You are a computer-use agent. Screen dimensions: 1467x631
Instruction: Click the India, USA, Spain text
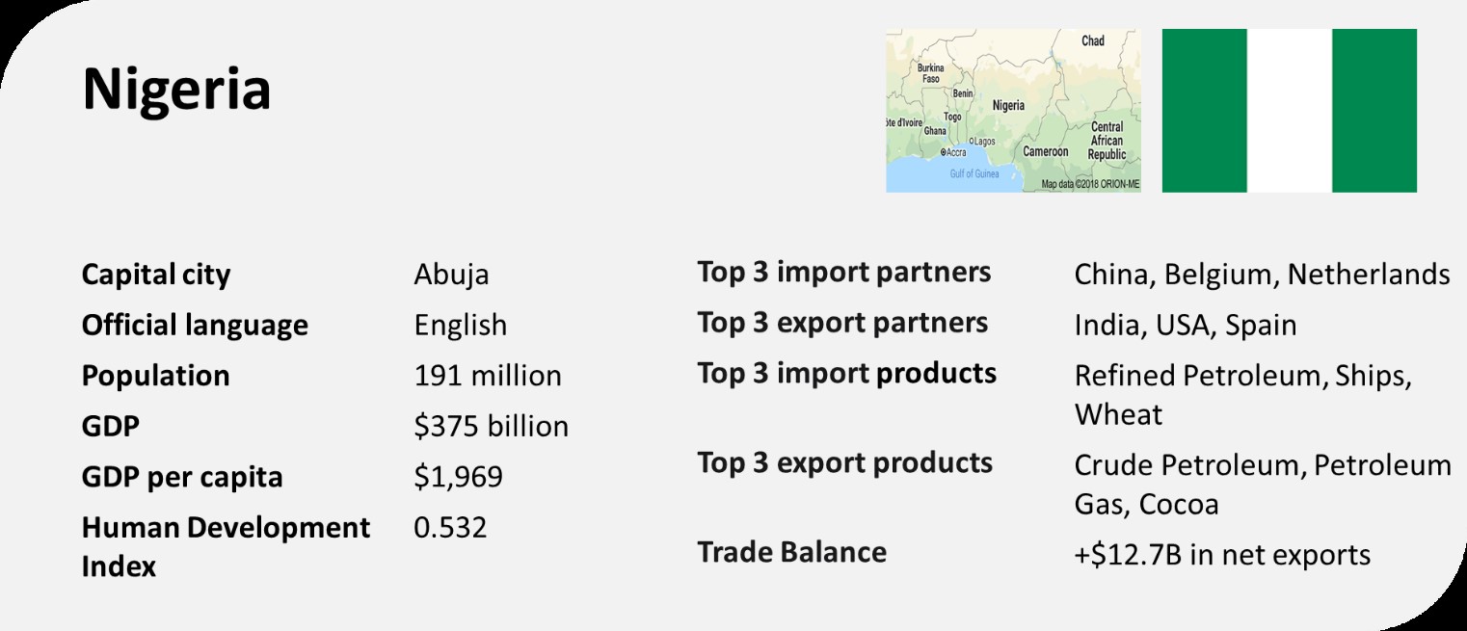pos(1185,326)
